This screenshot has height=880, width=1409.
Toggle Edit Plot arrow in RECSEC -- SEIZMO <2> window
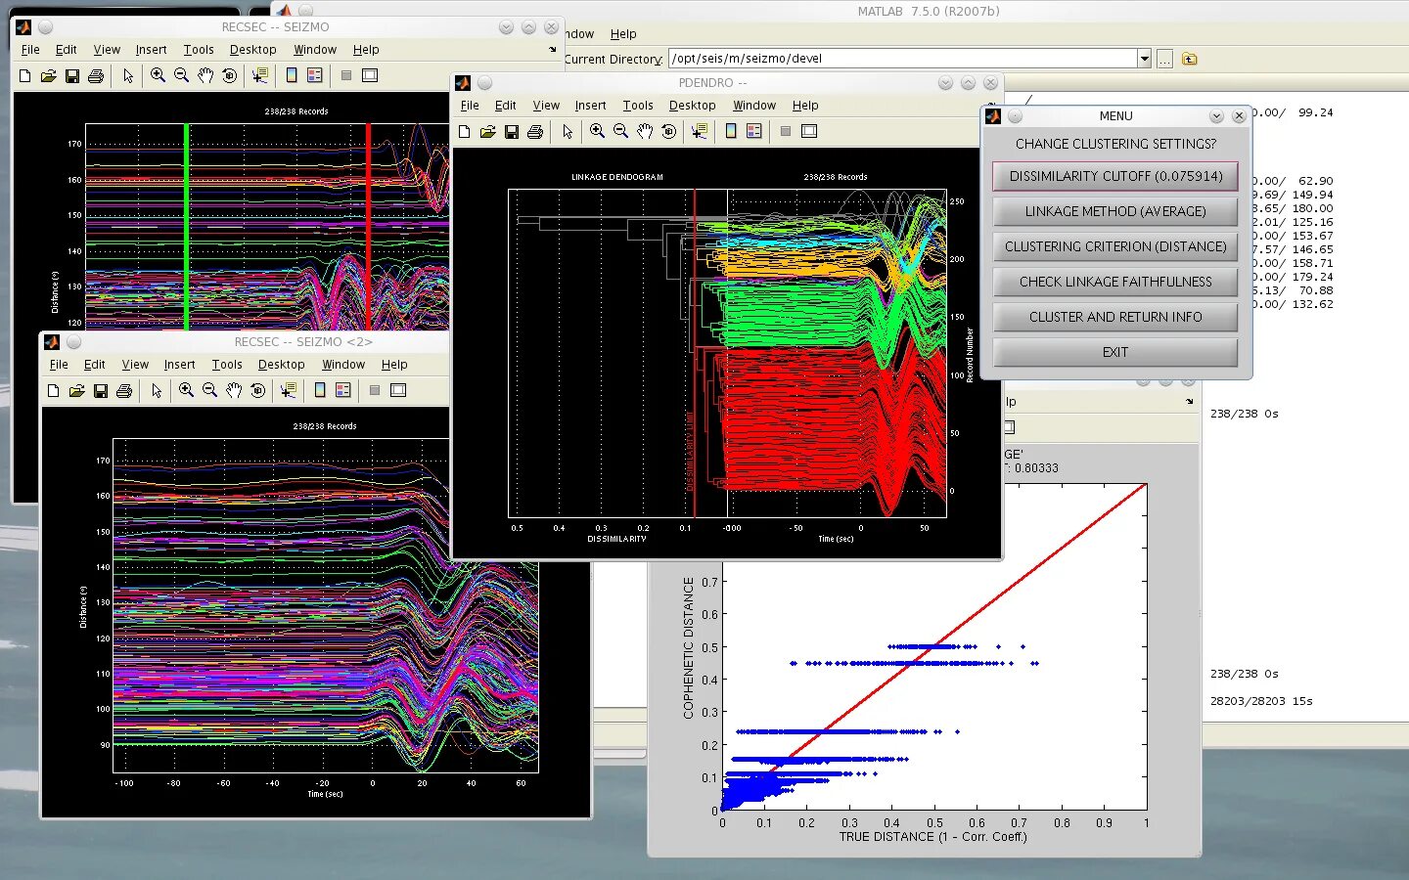tap(157, 390)
